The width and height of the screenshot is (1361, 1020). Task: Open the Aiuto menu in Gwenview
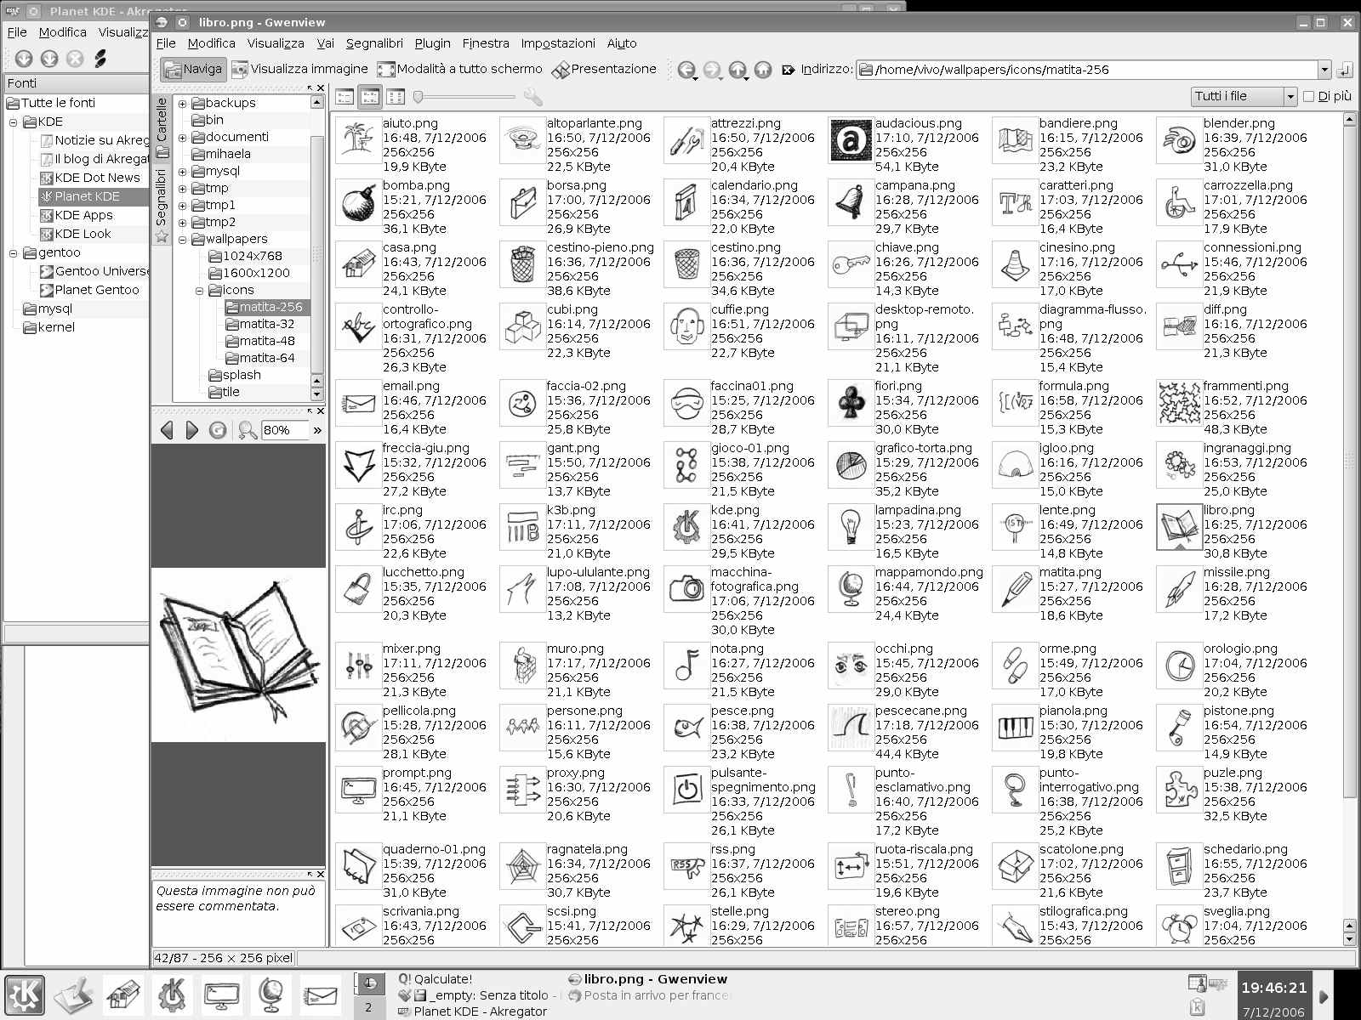coord(621,43)
